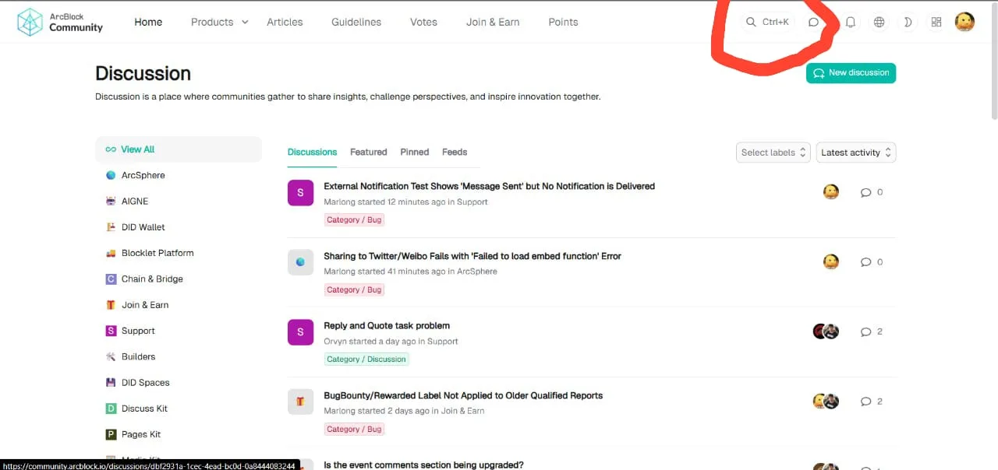Image resolution: width=998 pixels, height=470 pixels.
Task: Click gift board icon on BugBounty post
Action: (x=300, y=402)
